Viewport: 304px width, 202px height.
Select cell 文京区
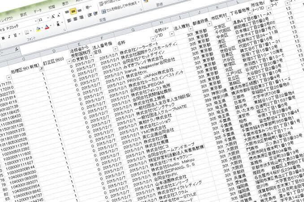click(x=219, y=26)
